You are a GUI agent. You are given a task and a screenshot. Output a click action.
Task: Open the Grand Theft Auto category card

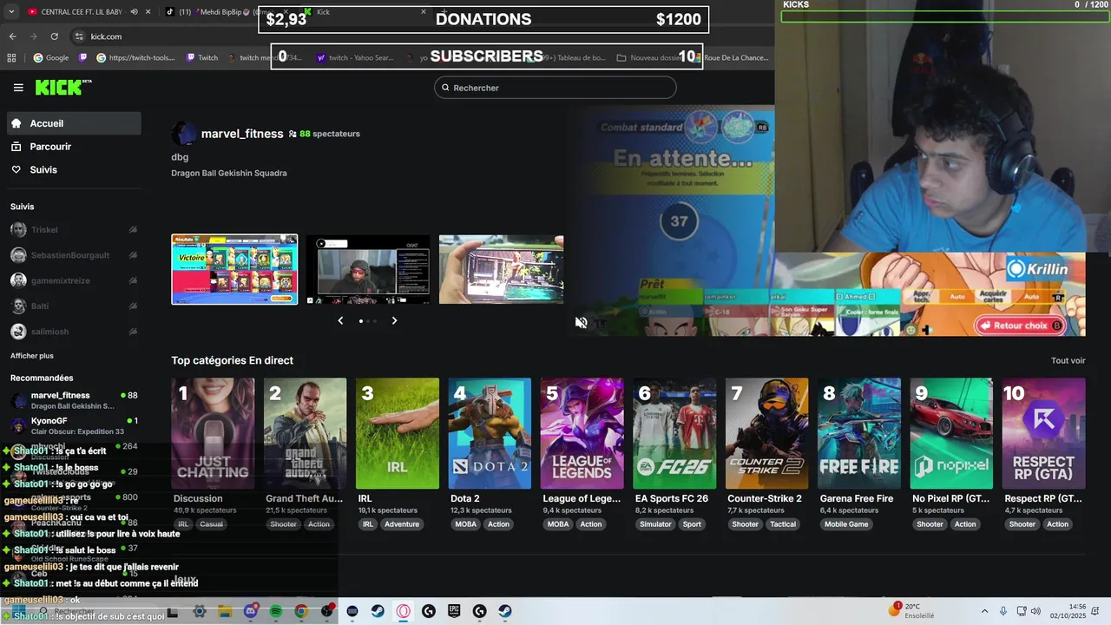305,433
